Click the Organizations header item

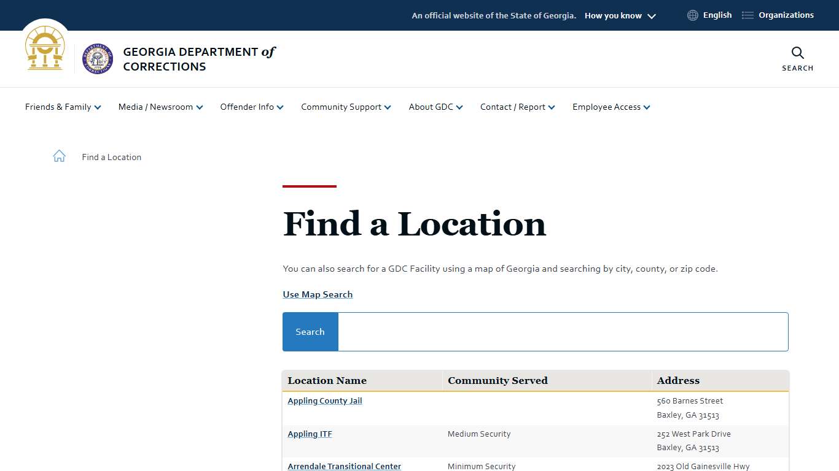[x=786, y=15]
